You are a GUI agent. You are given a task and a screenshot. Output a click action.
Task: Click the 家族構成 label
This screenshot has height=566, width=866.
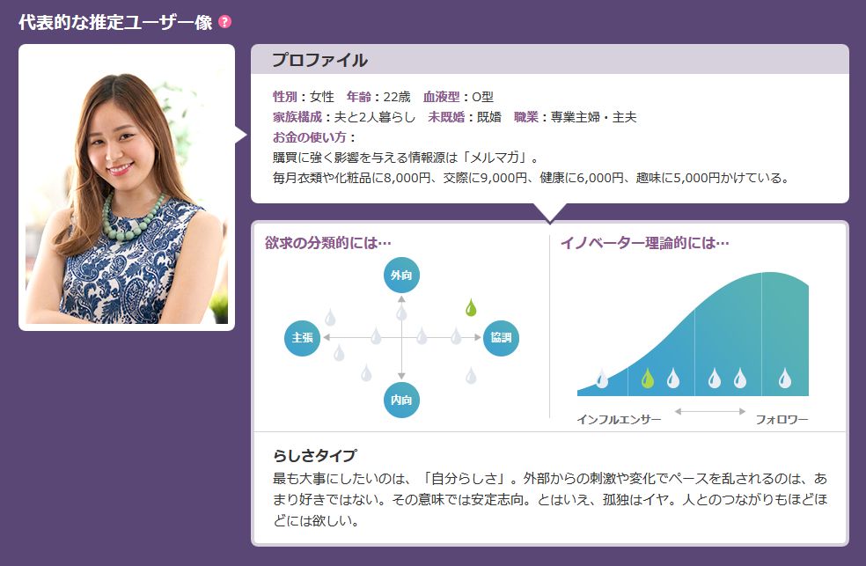tap(297, 117)
